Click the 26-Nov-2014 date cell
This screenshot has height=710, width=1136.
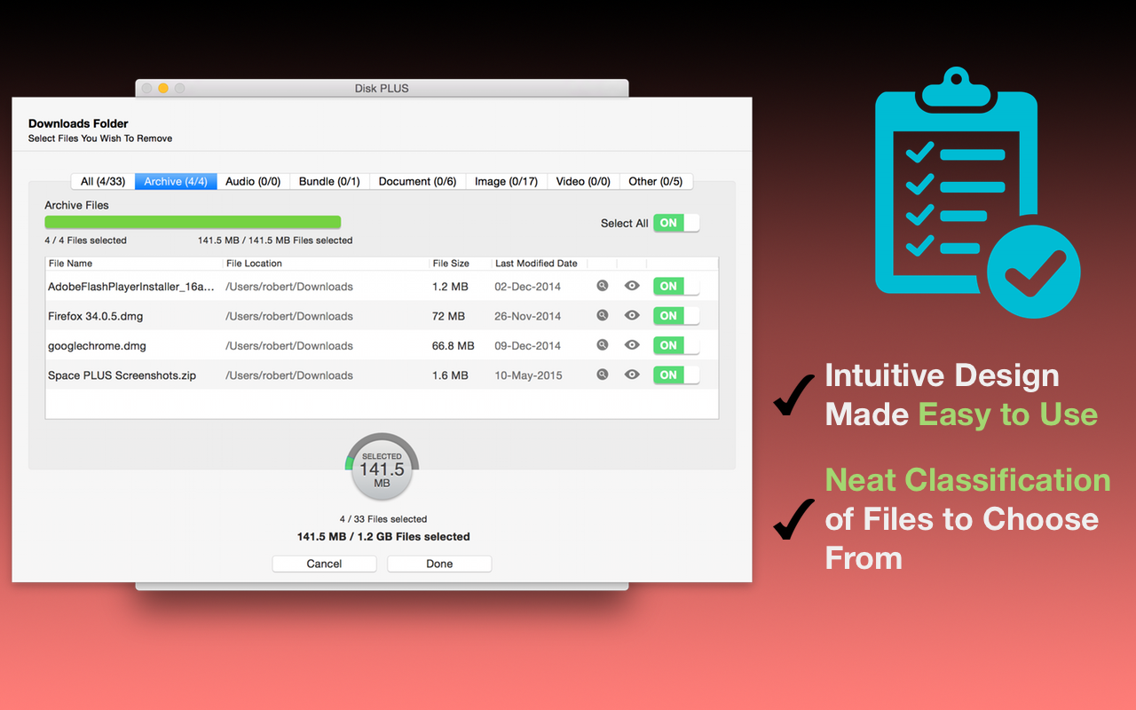528,316
